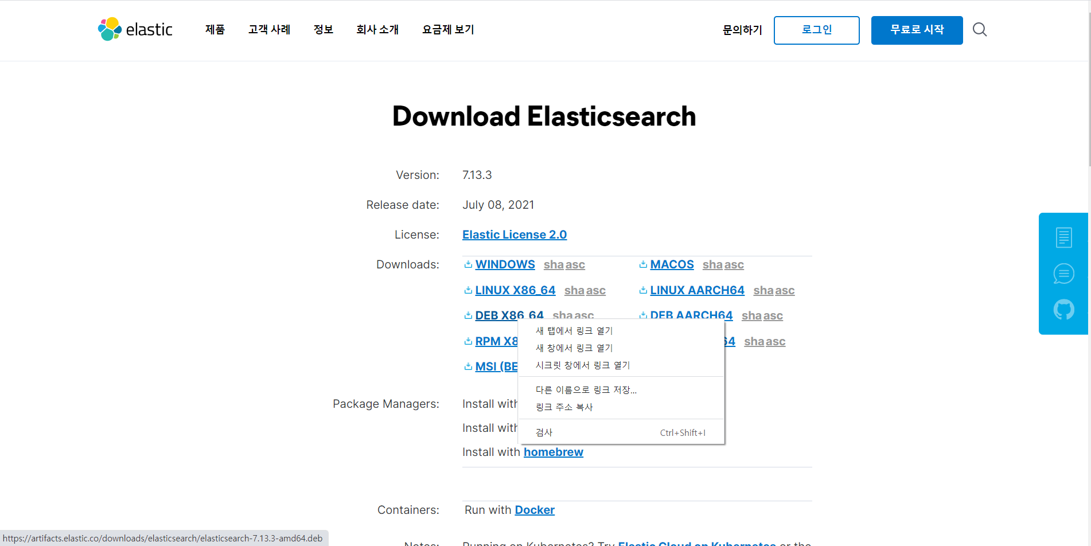1091x546 pixels.
Task: Click the Download Elasticsearch heading
Action: pyautogui.click(x=544, y=116)
